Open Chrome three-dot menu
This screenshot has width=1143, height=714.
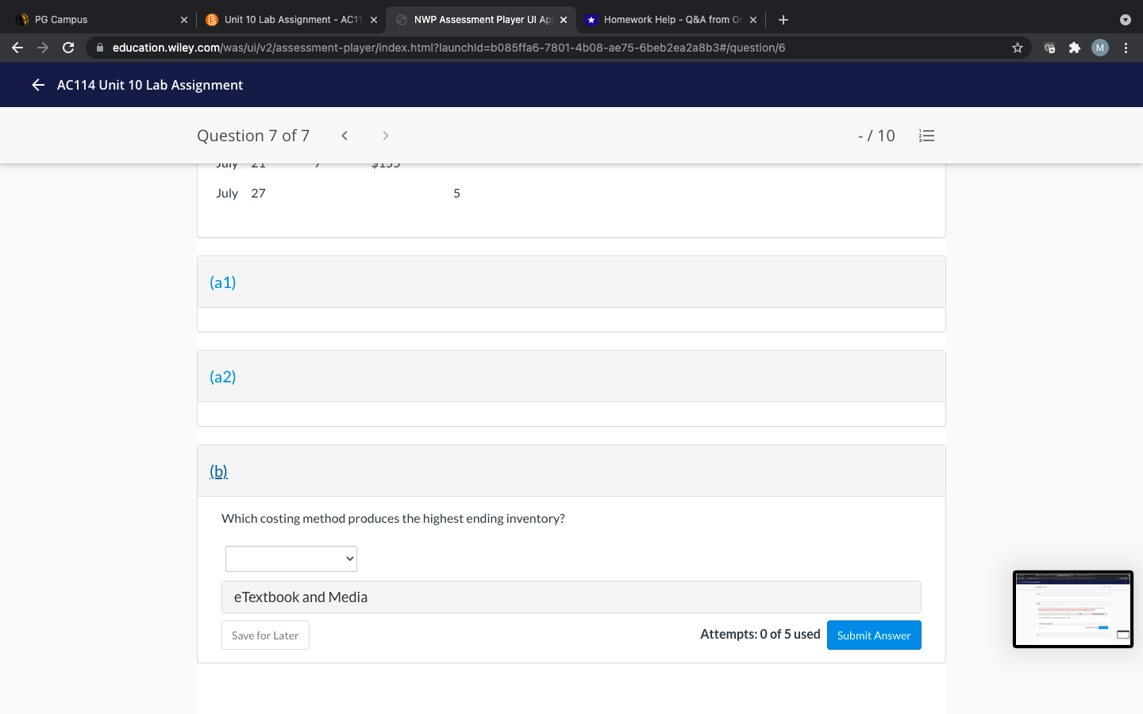pos(1126,48)
